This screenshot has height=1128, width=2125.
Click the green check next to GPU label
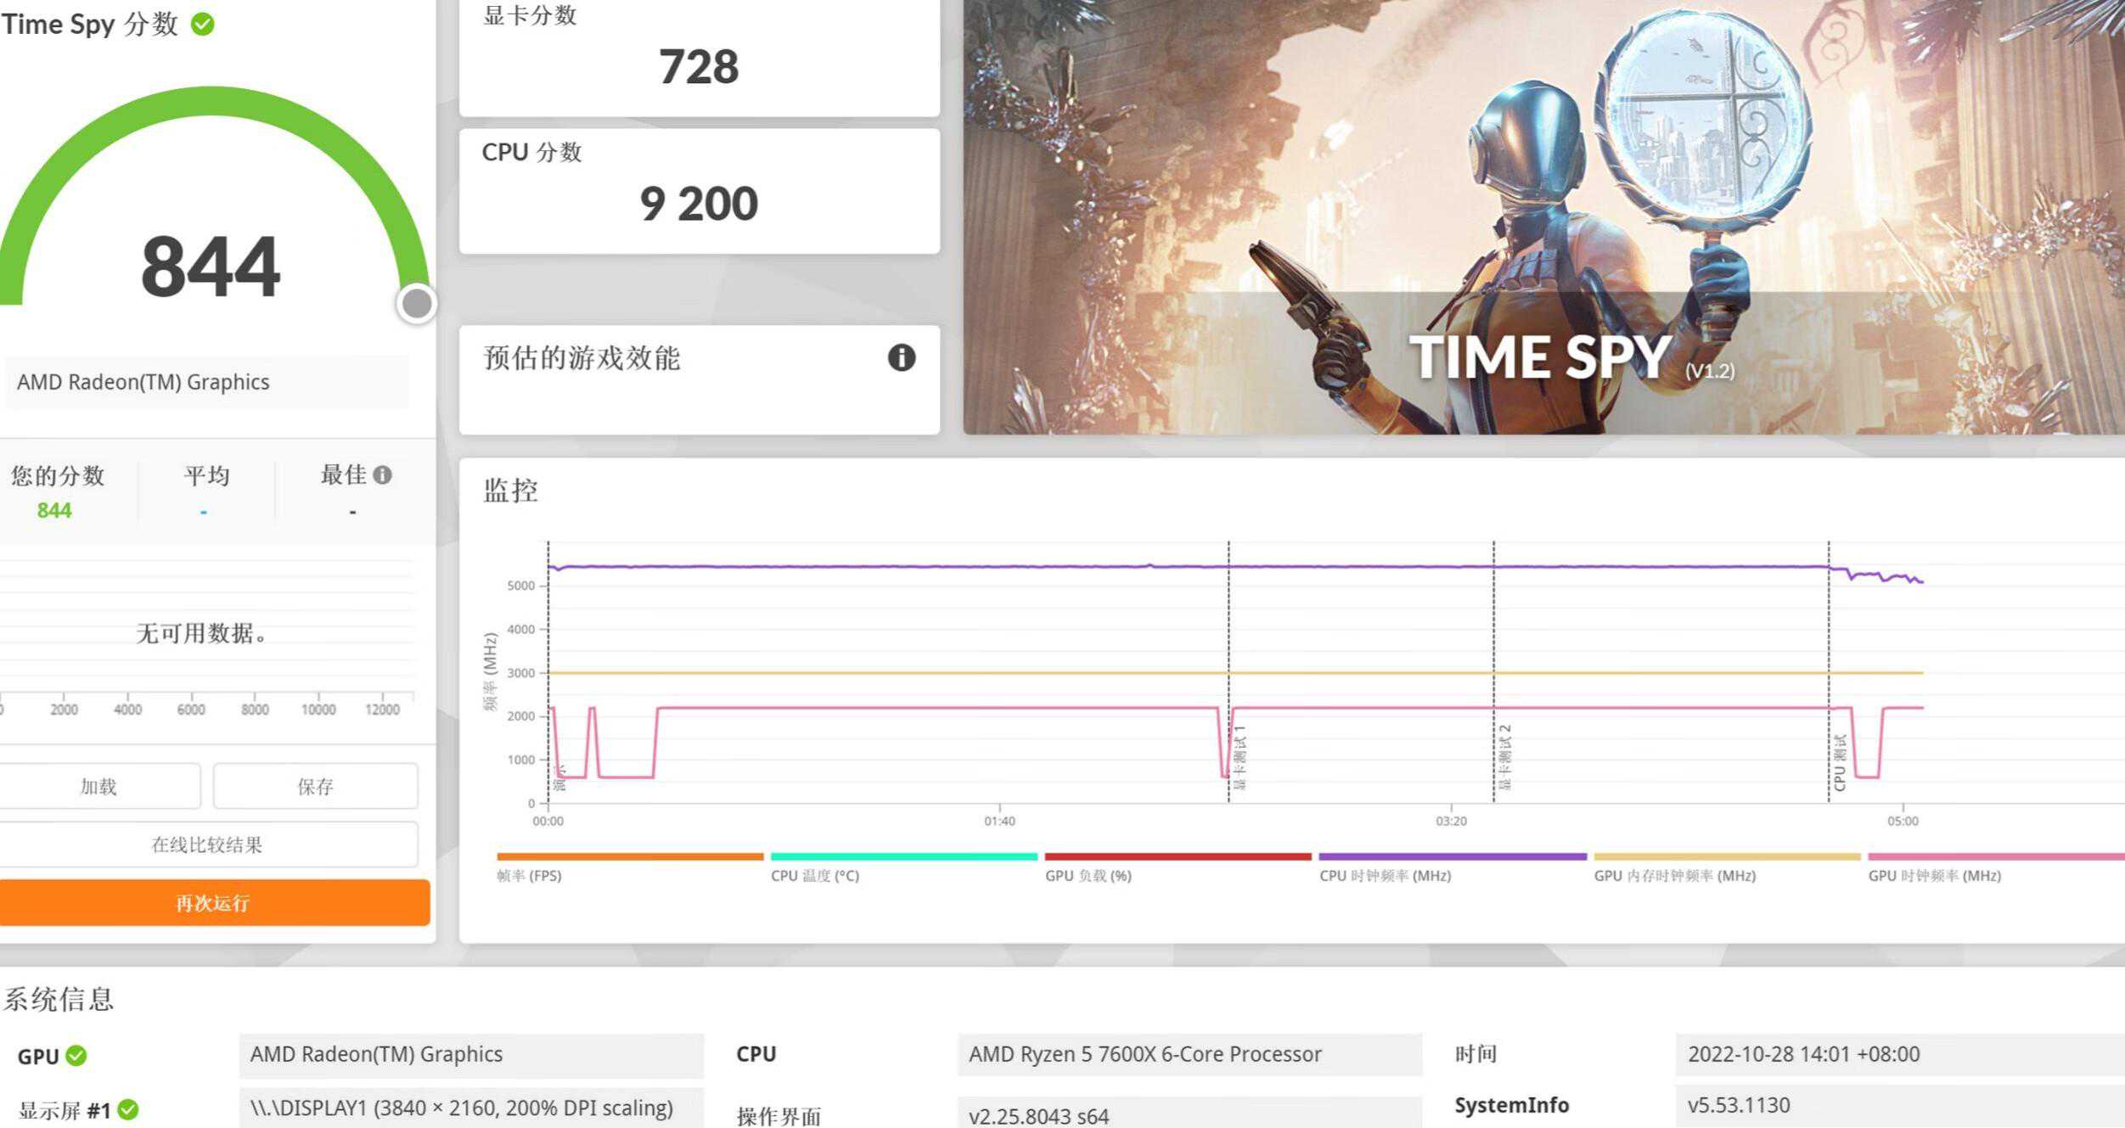[x=76, y=1055]
